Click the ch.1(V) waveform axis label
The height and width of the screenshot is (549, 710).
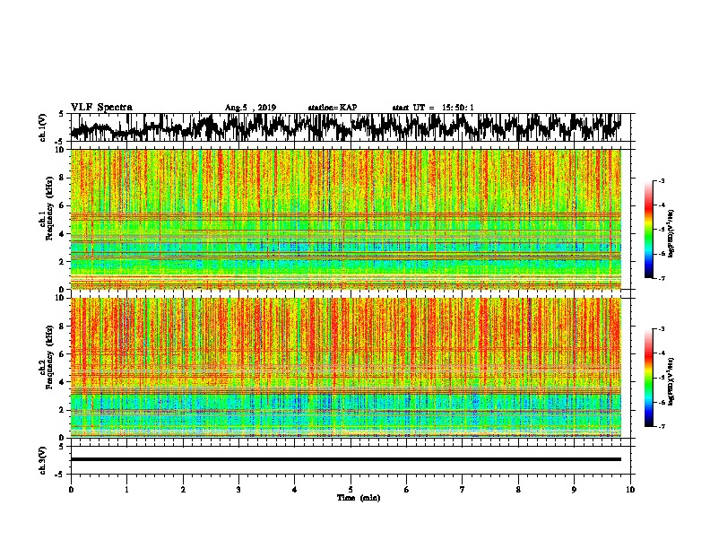click(x=42, y=127)
